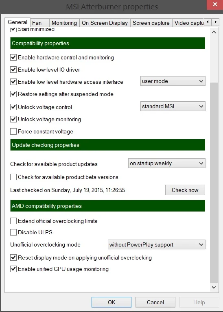Open the user mode dropdown
223x312 pixels.
pyautogui.click(x=173, y=81)
